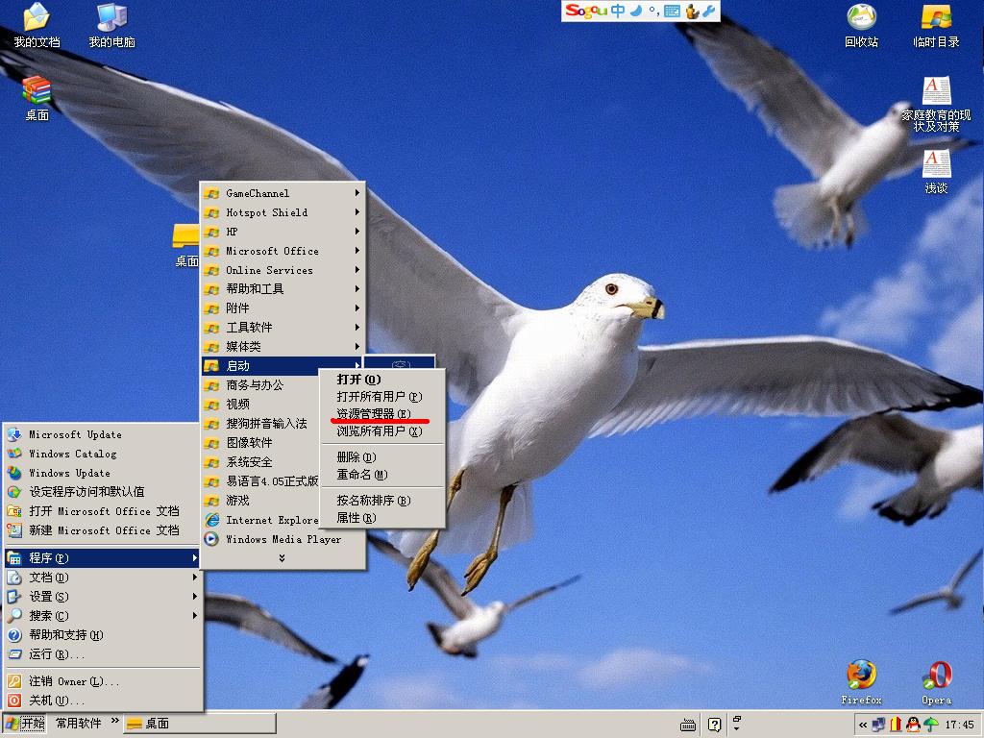Image resolution: width=984 pixels, height=738 pixels.
Task: Open Sogou soft keyboard icon
Action: click(671, 12)
